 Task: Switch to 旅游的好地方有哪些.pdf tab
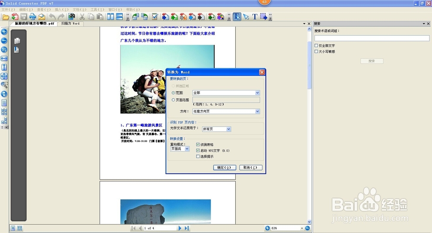click(35, 24)
